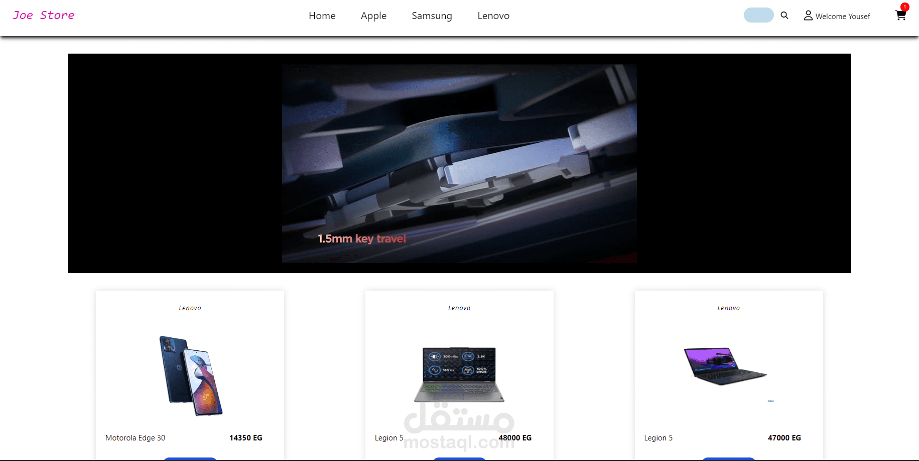Open the Home page
This screenshot has width=919, height=461.
[322, 16]
